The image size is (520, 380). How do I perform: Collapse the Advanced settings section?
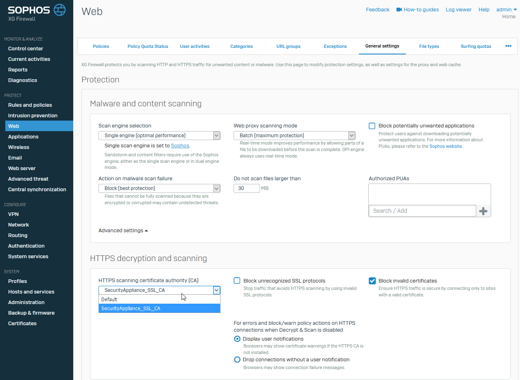point(123,231)
